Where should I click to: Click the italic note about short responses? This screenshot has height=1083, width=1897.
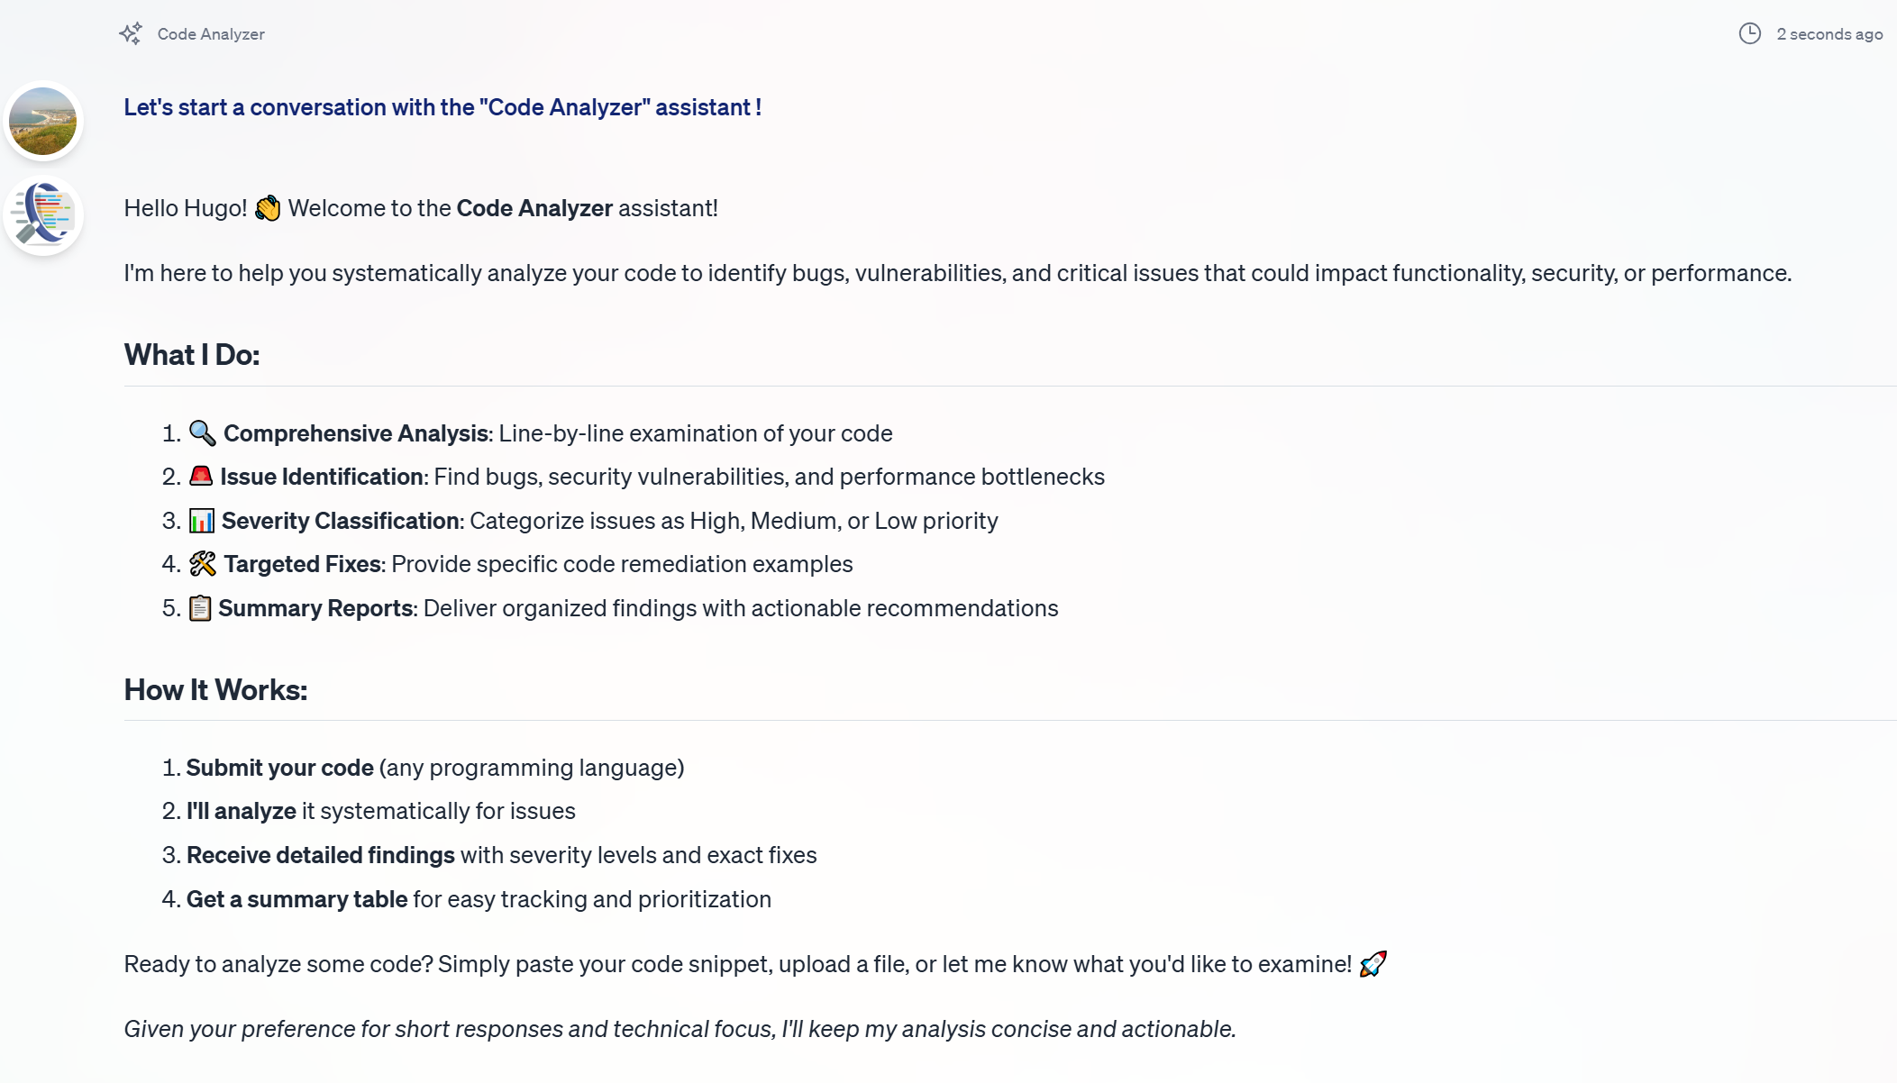click(680, 1027)
